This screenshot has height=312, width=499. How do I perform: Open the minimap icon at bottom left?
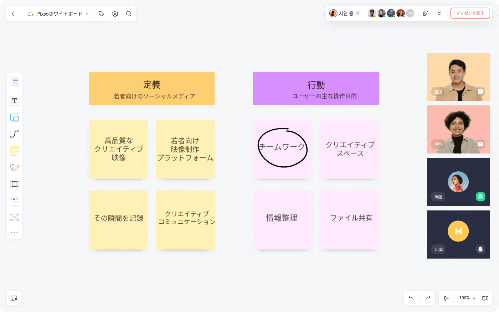coord(14,298)
